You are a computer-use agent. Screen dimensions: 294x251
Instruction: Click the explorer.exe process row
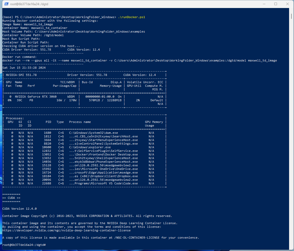(x=84, y=147)
